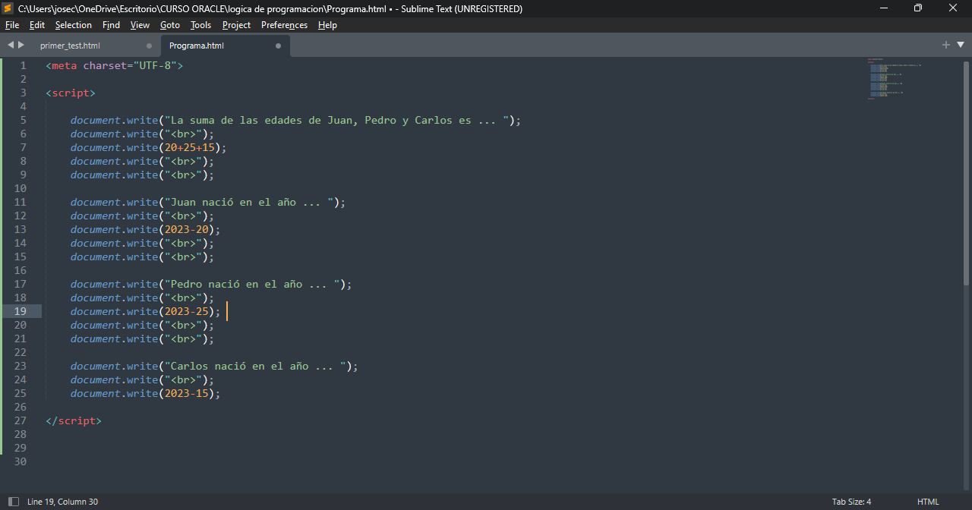Open the View menu
This screenshot has height=510, width=972.
(140, 25)
